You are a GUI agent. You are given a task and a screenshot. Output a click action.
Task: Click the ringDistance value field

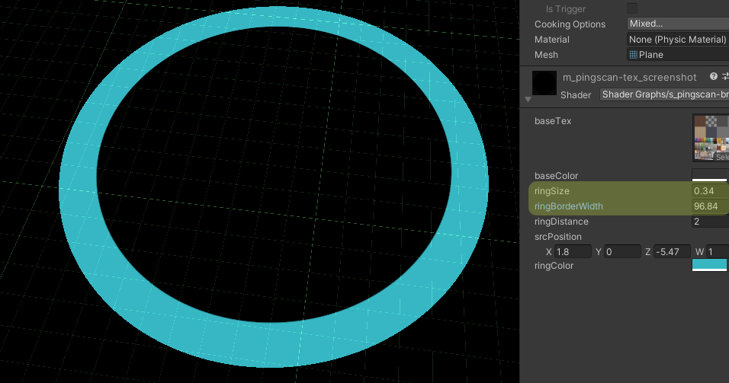[709, 222]
